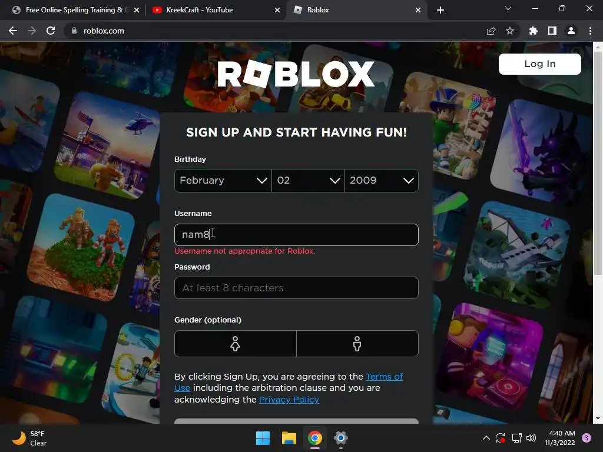Open the weather widget showing 58°F
The height and width of the screenshot is (452, 603).
(x=29, y=438)
